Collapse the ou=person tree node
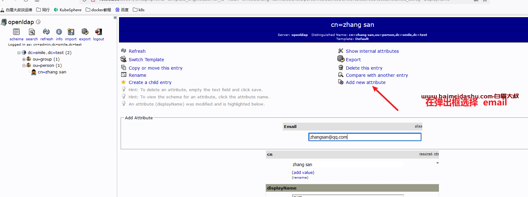Image resolution: width=528 pixels, height=197 pixels. (24, 66)
